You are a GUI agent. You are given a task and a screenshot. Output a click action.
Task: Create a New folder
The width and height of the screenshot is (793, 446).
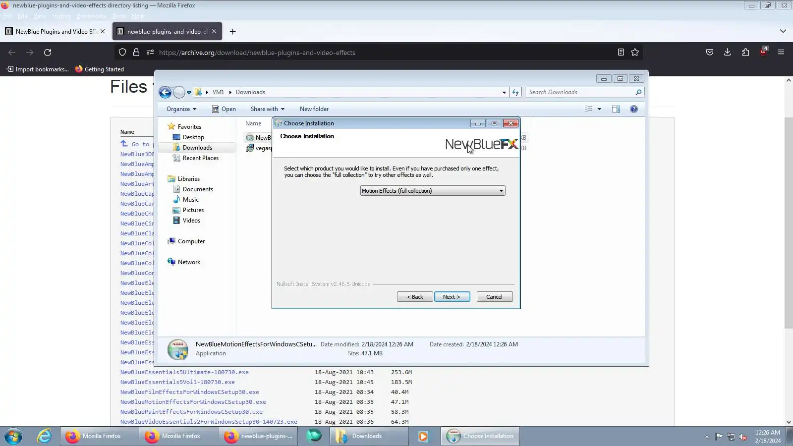click(x=314, y=109)
